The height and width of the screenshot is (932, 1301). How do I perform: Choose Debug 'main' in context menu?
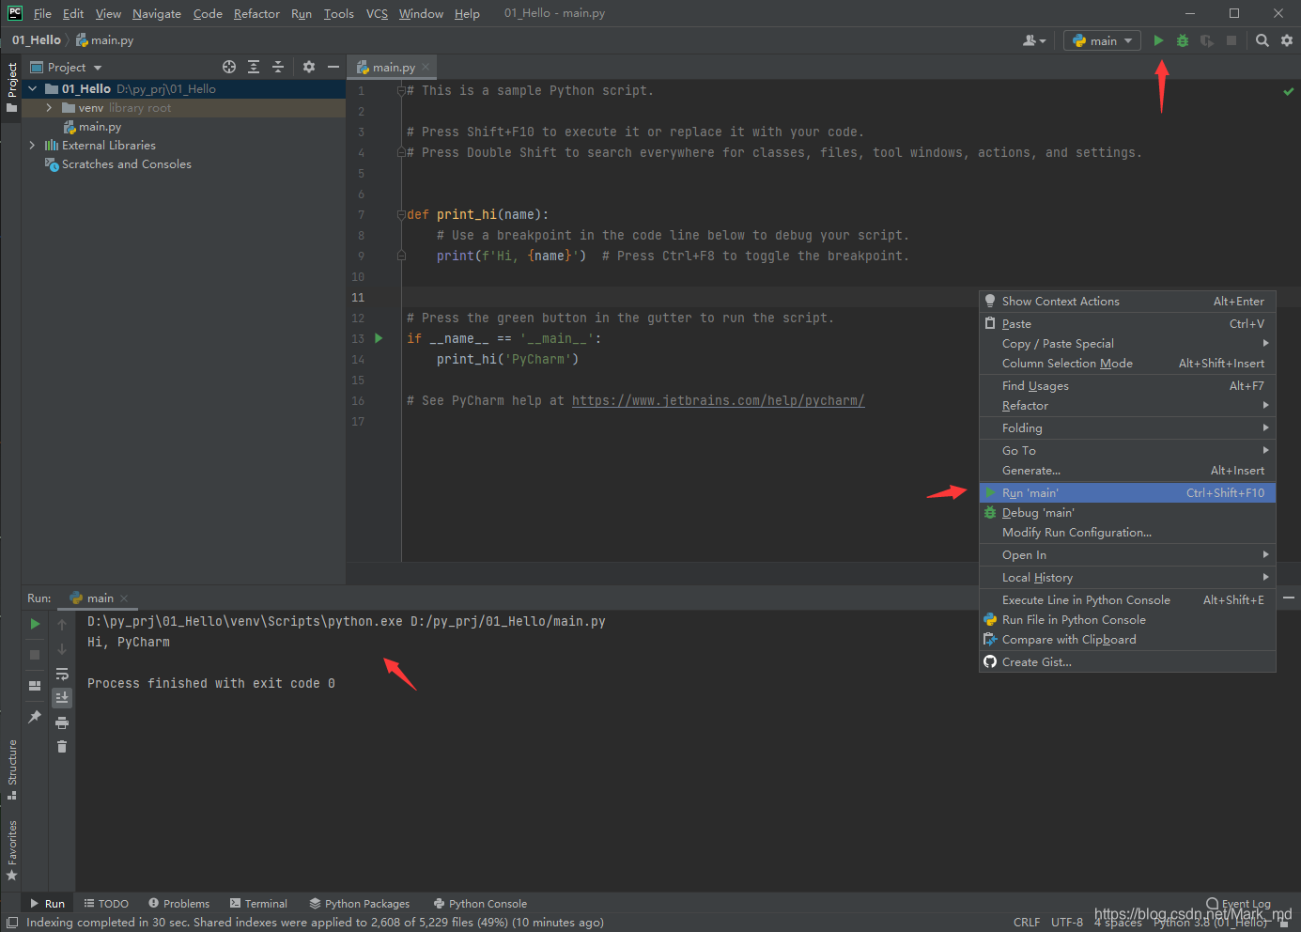click(1127, 512)
